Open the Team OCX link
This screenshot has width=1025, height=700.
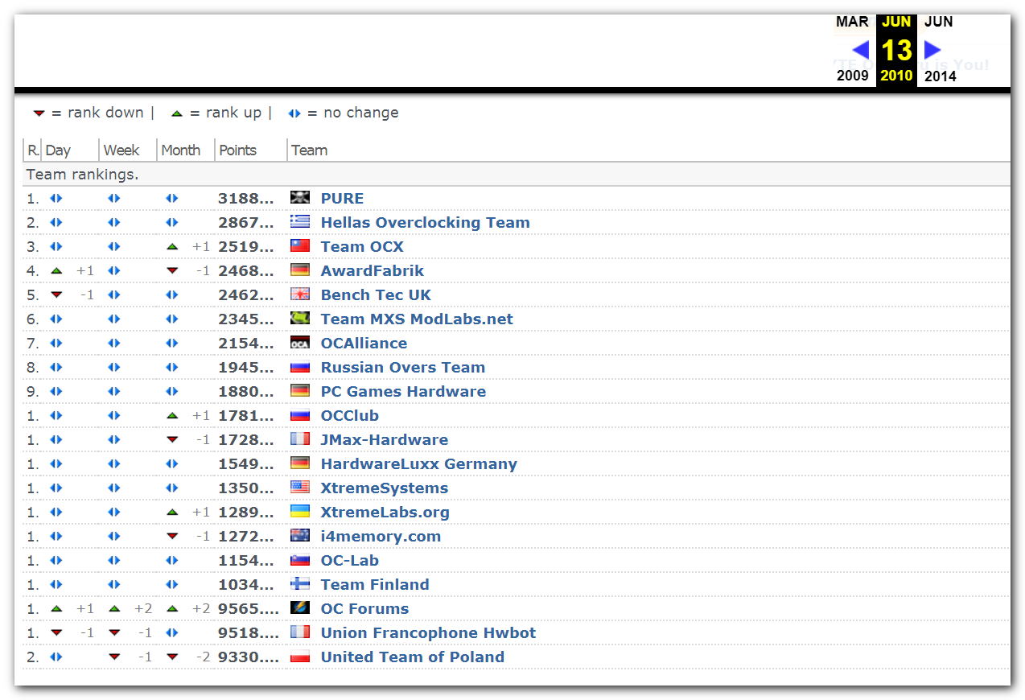coord(362,247)
